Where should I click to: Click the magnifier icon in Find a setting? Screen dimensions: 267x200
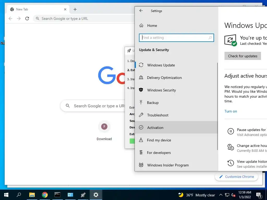pos(210,37)
